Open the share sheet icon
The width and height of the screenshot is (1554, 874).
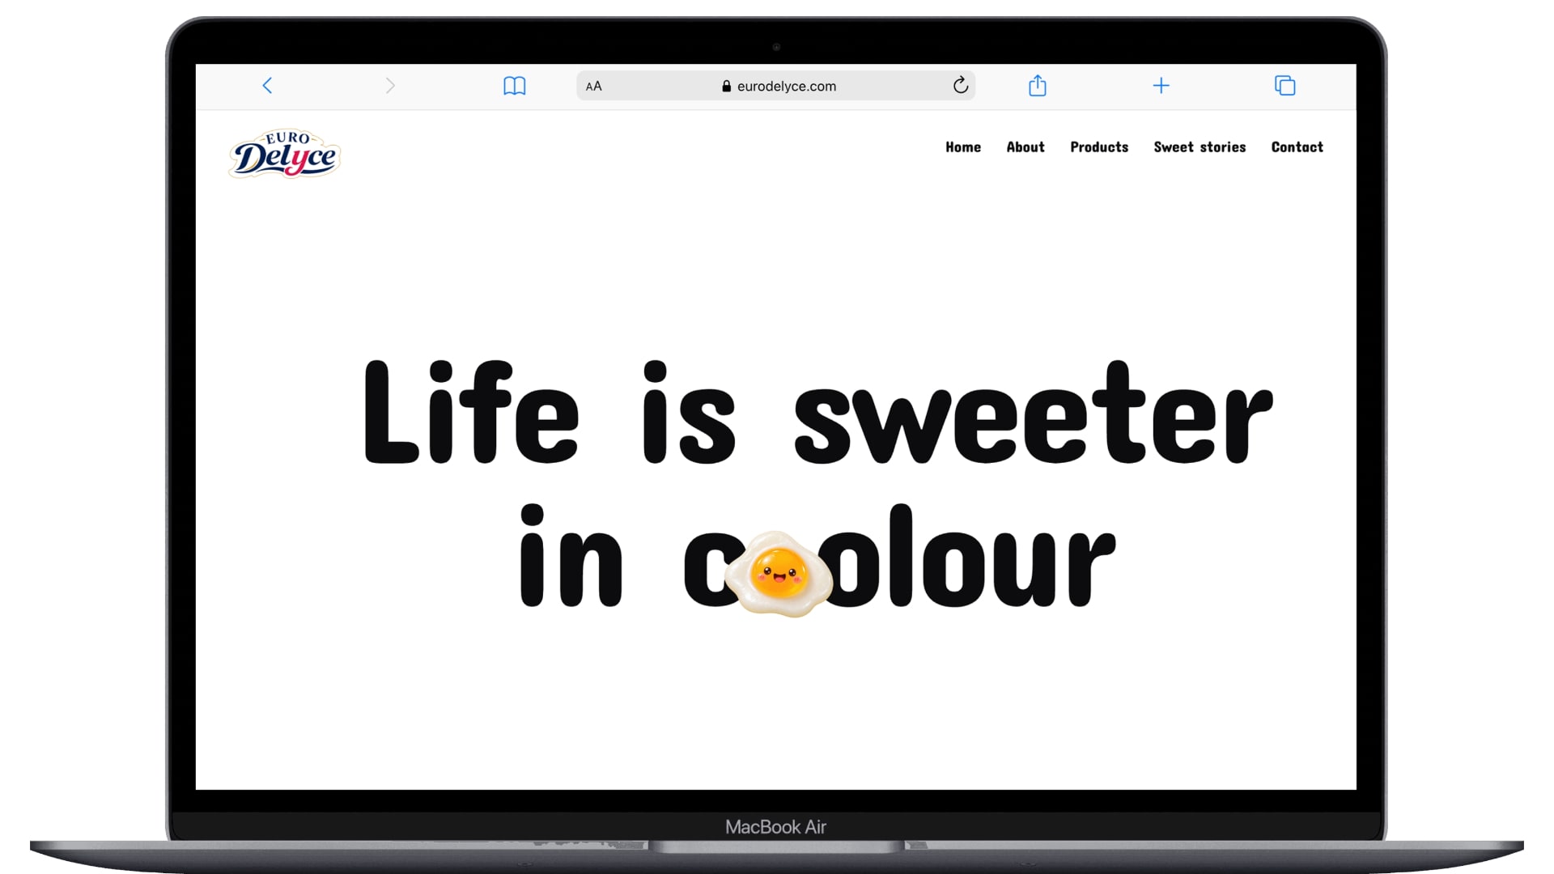coord(1038,85)
